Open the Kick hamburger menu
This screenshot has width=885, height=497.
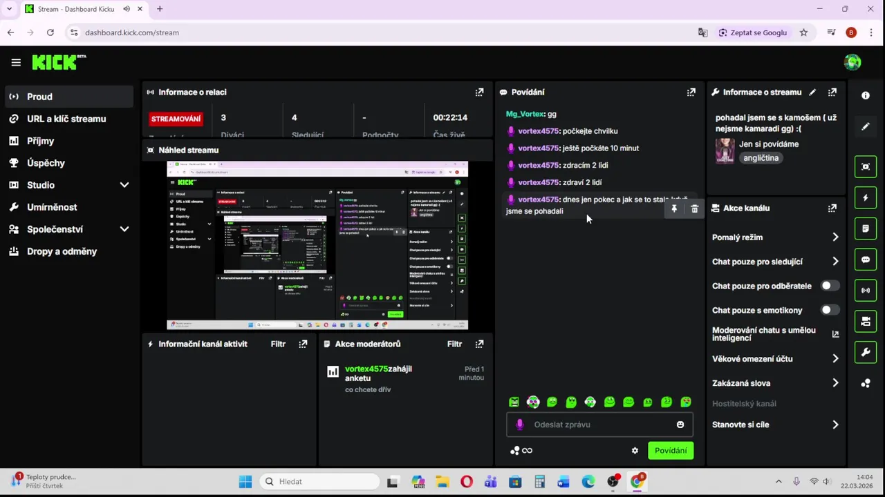tap(16, 62)
